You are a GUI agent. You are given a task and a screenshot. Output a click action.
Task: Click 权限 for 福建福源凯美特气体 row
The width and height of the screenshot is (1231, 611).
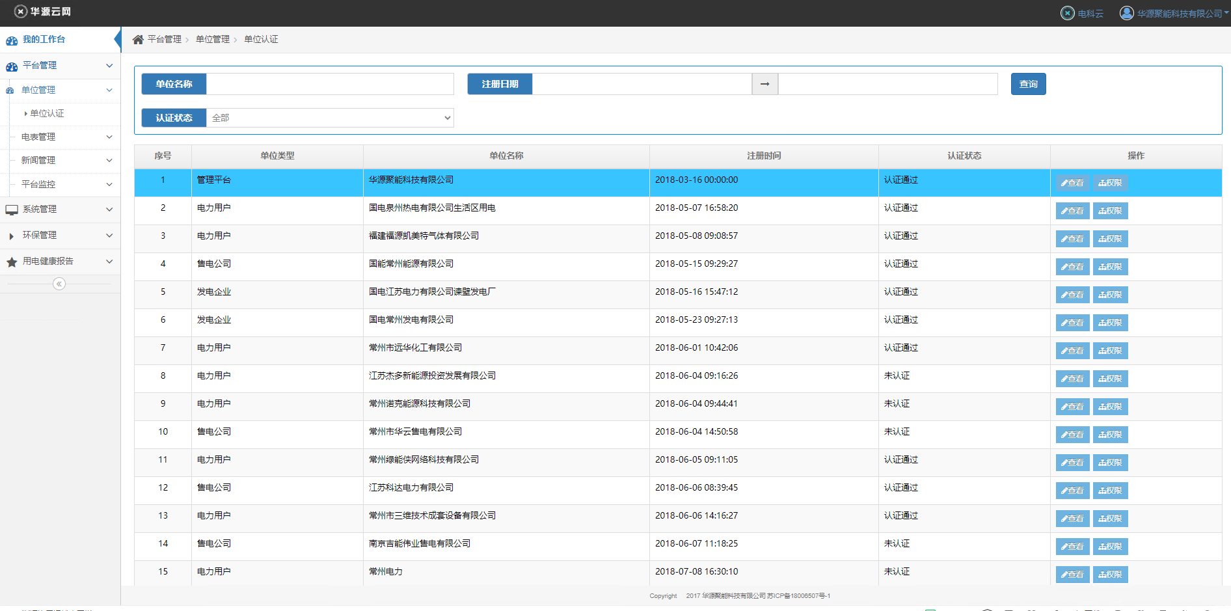coord(1110,239)
